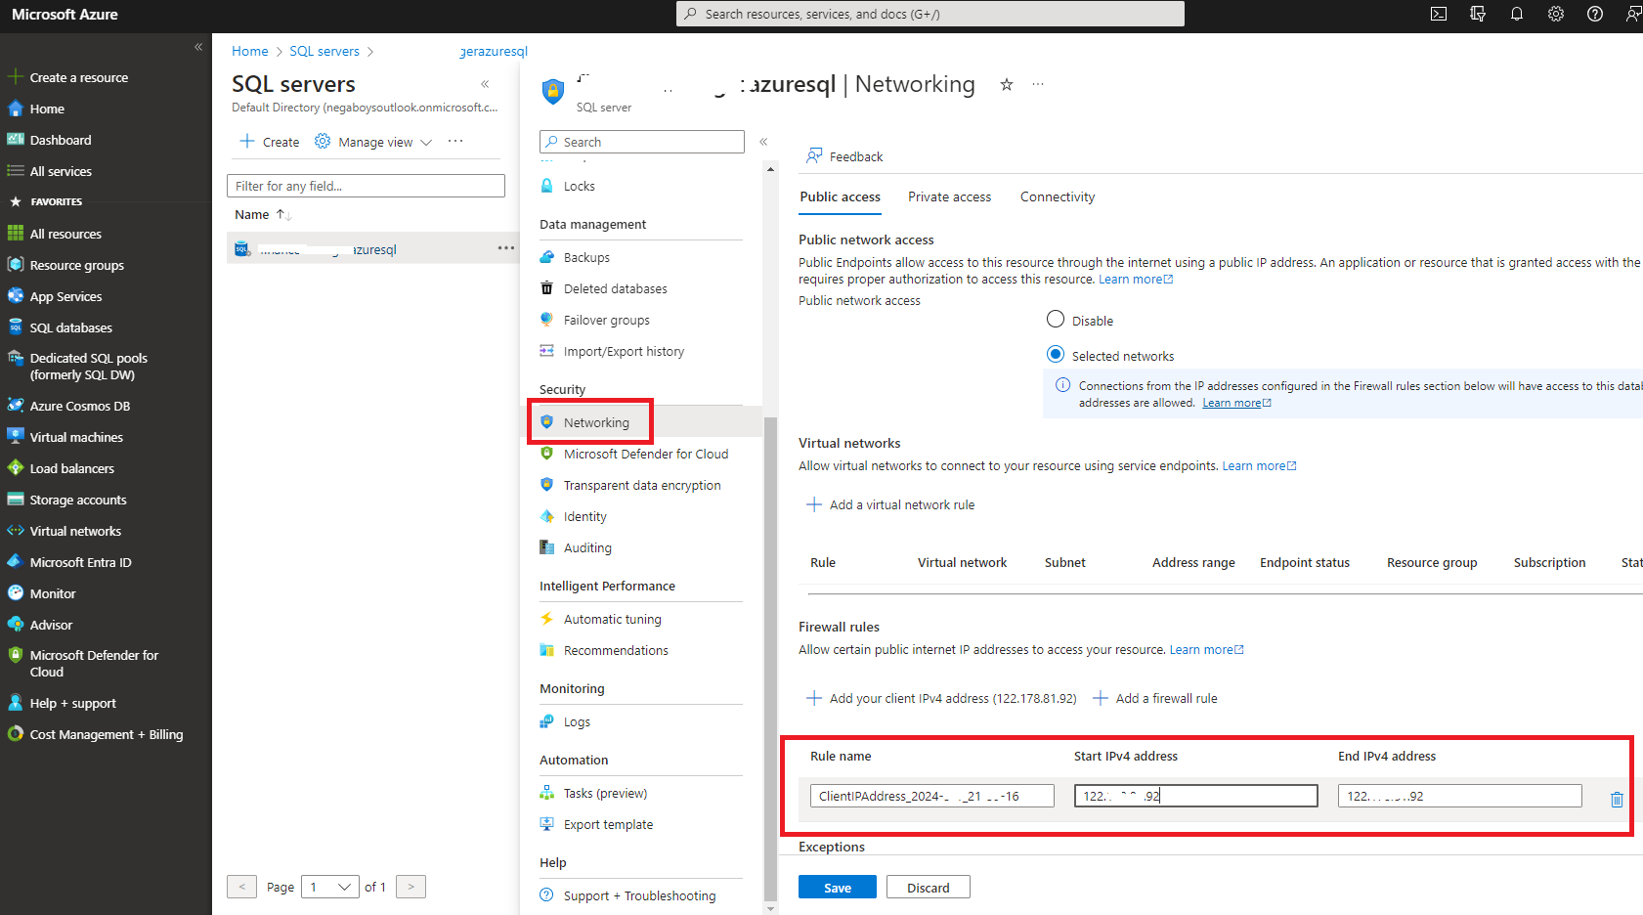Click Create in the SQL servers panel

tap(270, 142)
